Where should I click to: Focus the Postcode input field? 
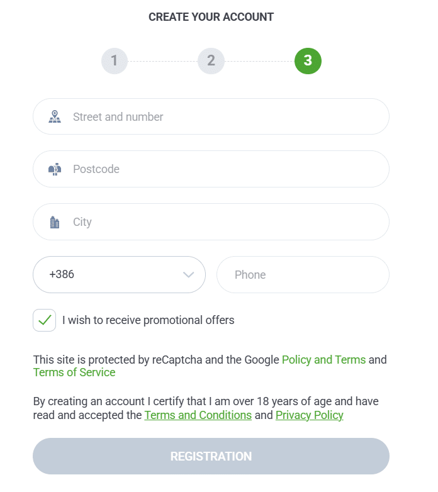(211, 169)
